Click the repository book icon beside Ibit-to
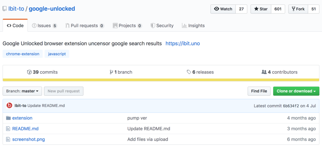 (x=4, y=9)
